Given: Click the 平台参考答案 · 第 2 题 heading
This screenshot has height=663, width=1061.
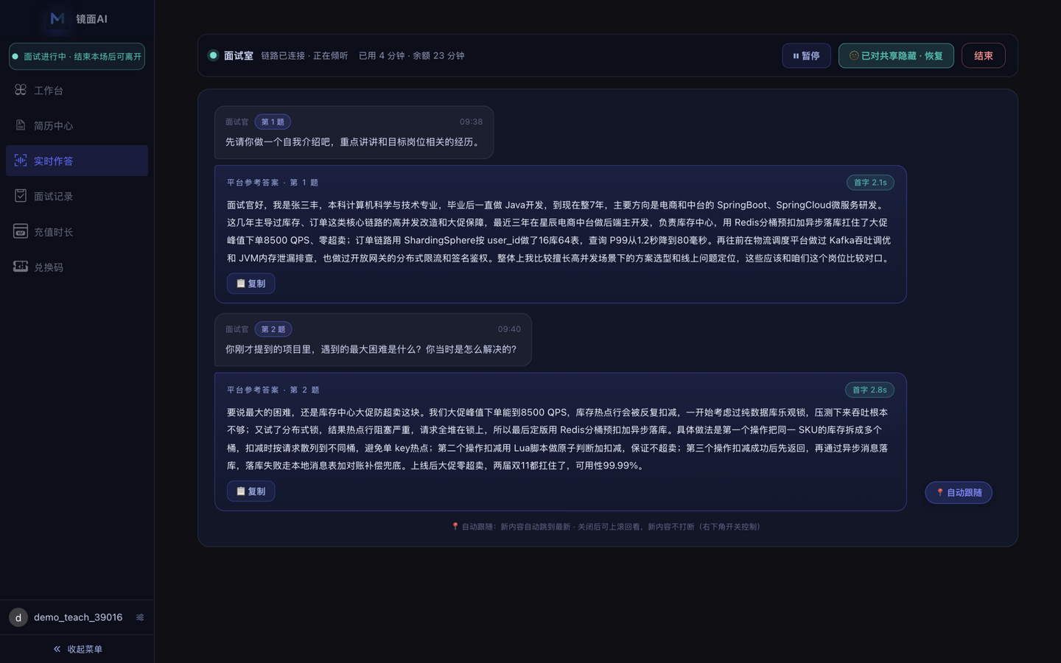Looking at the screenshot, I should (x=273, y=390).
